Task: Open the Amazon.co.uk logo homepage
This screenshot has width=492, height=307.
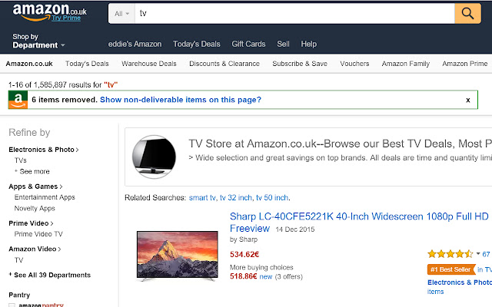Action: [x=49, y=10]
